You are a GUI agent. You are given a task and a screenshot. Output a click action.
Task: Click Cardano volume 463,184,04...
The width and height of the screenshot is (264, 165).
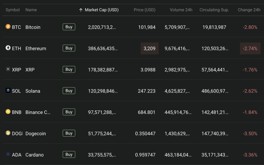point(178,155)
